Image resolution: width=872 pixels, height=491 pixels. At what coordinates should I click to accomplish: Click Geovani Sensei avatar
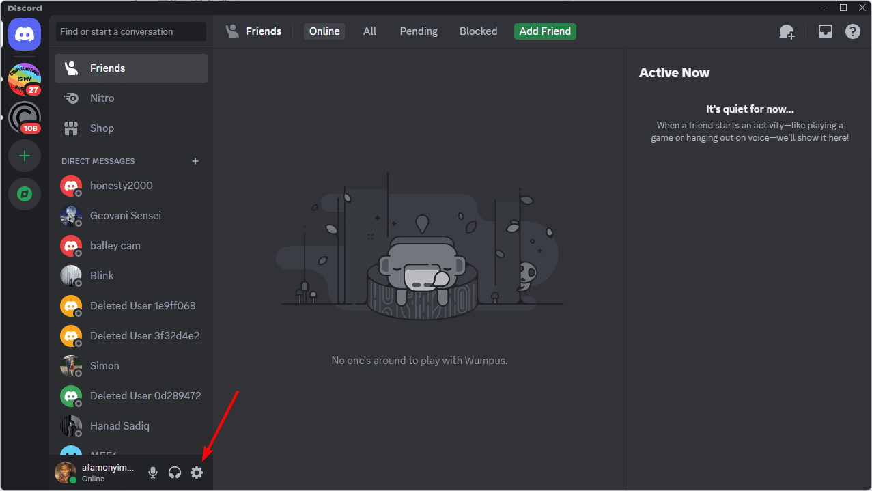click(x=71, y=216)
